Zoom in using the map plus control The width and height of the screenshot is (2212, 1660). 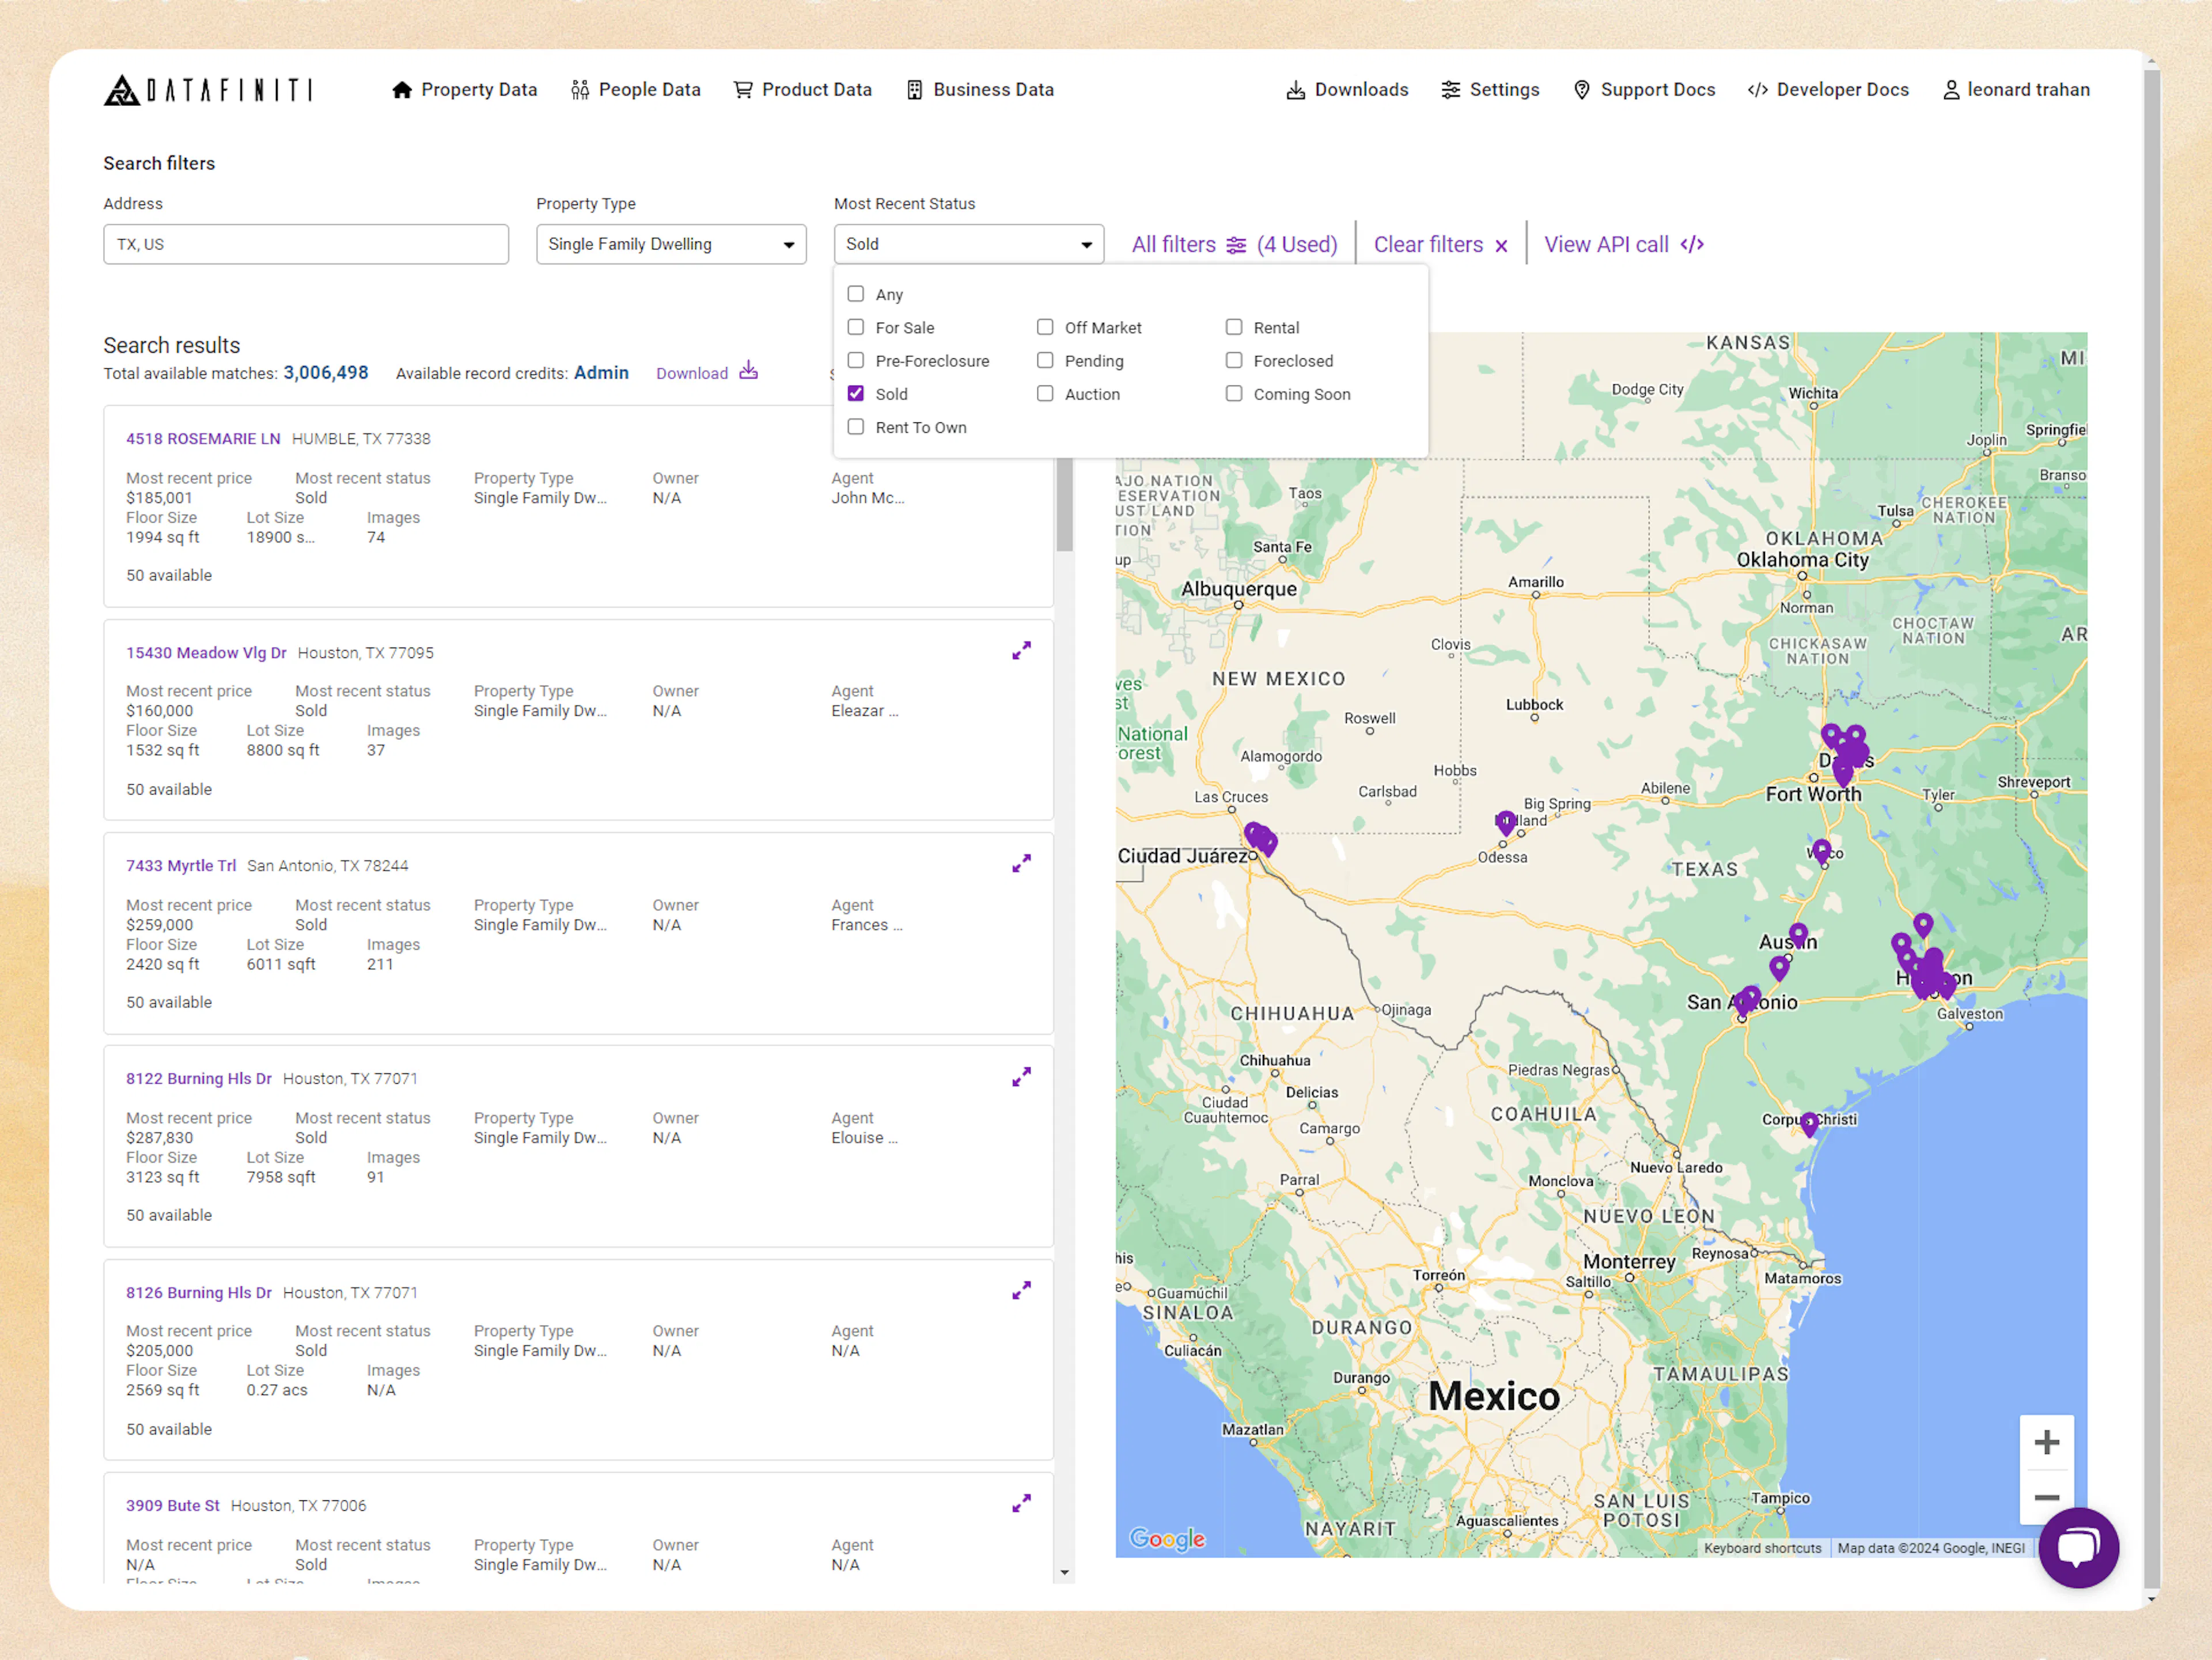(2047, 1441)
